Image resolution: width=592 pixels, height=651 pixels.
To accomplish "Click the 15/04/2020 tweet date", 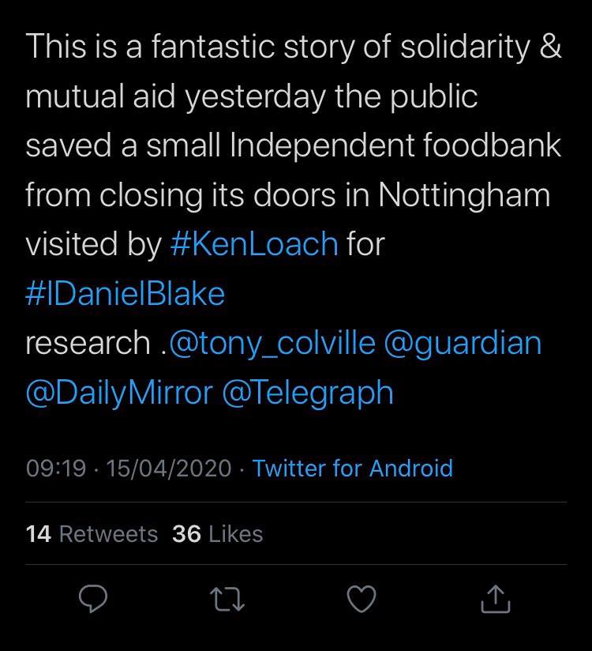I will [169, 468].
